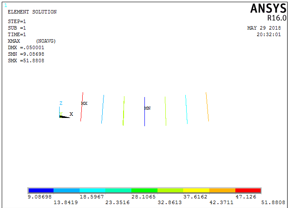Click the legend value 32.8613
The height and width of the screenshot is (208, 288).
[x=170, y=202]
